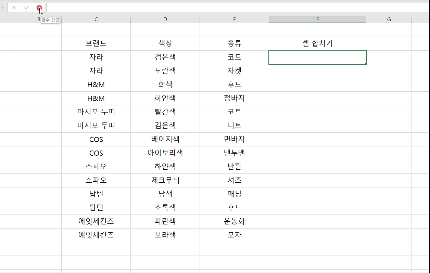Select the 스파오 cell in the 체크무늬 row

point(96,180)
